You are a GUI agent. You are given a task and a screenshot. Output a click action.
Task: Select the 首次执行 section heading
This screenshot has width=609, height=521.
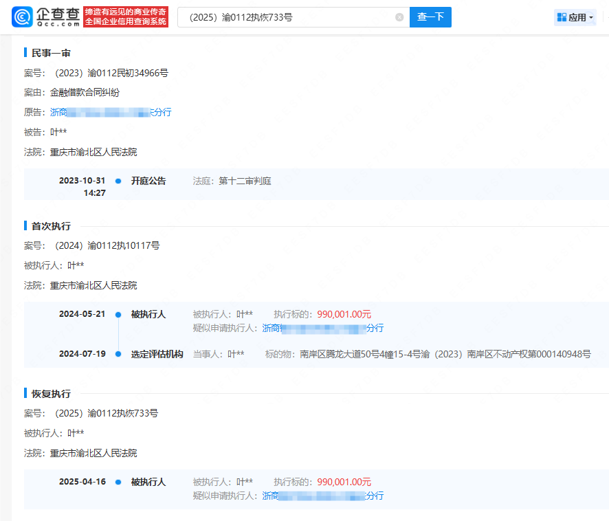click(x=51, y=226)
